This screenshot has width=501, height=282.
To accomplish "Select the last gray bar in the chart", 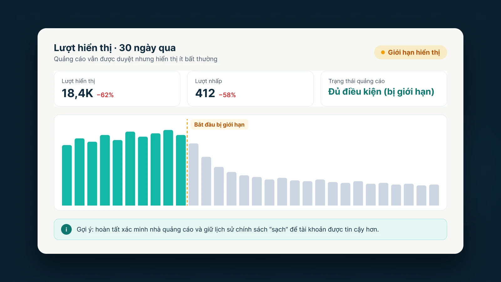I will click(x=434, y=195).
